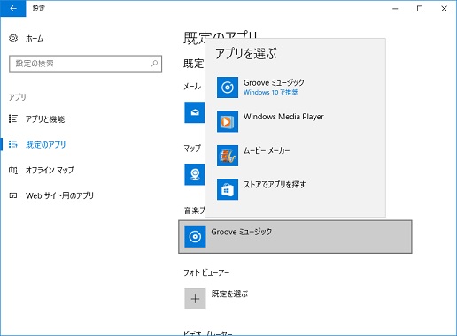This screenshot has width=457, height=336.
Task: Select 既定のアプリ in the sidebar
Action: [46, 144]
